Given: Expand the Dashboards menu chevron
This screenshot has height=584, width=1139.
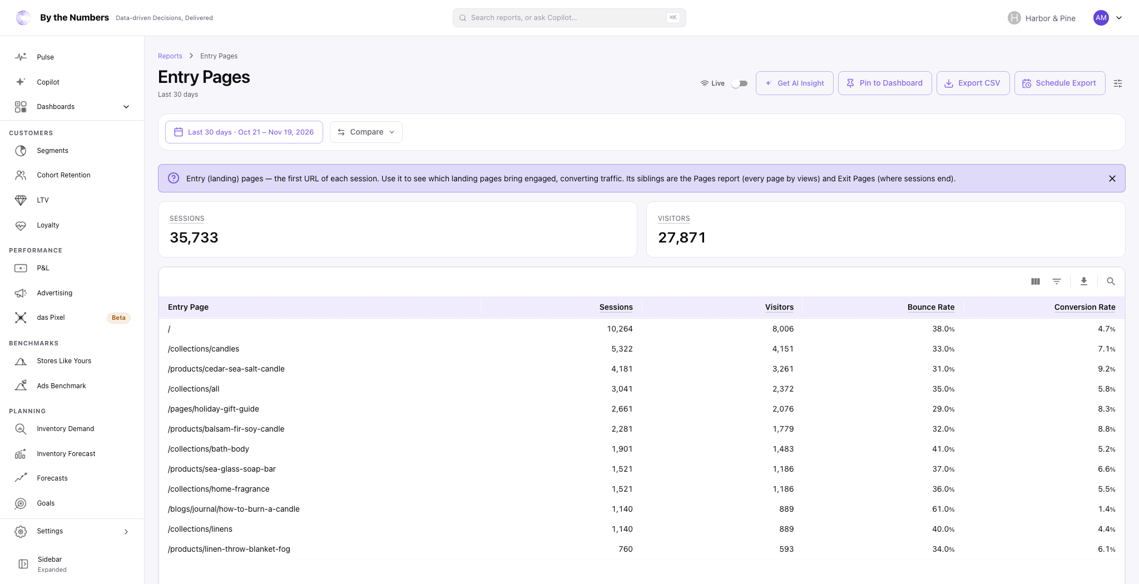Looking at the screenshot, I should 126,107.
